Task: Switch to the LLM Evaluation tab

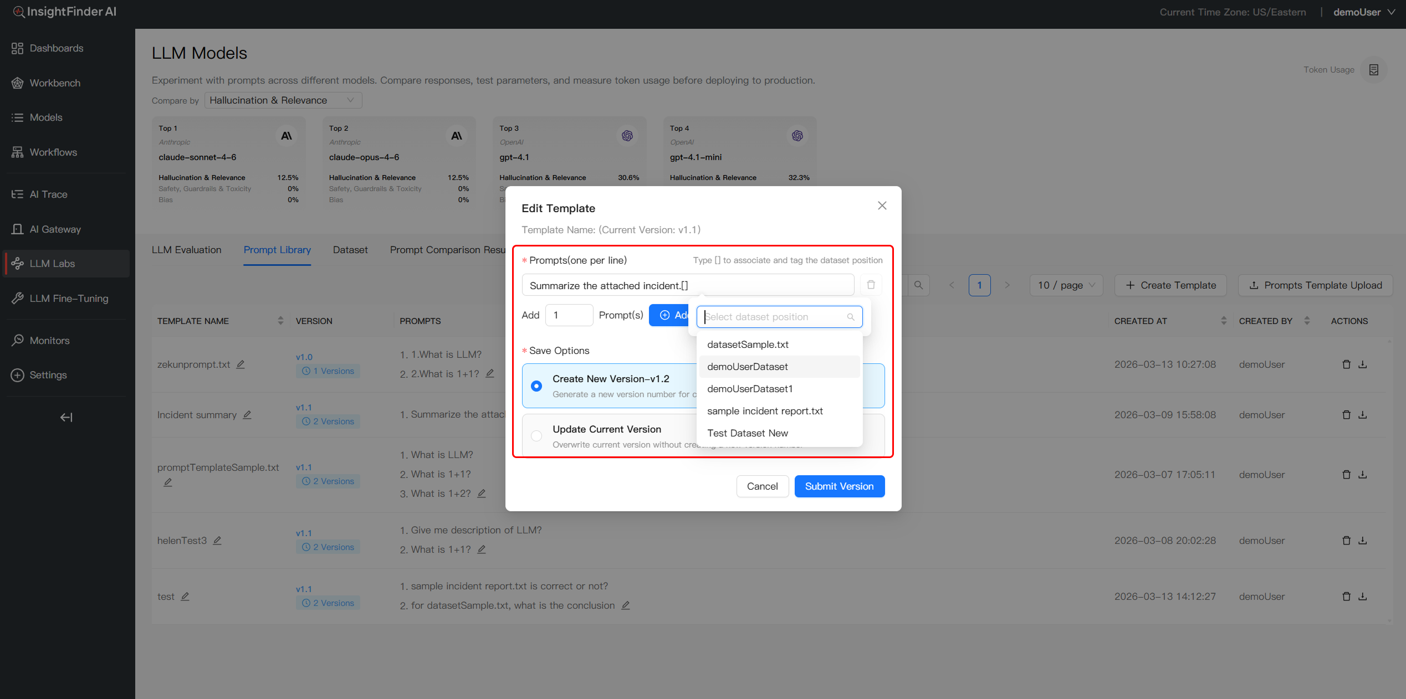Action: point(186,250)
